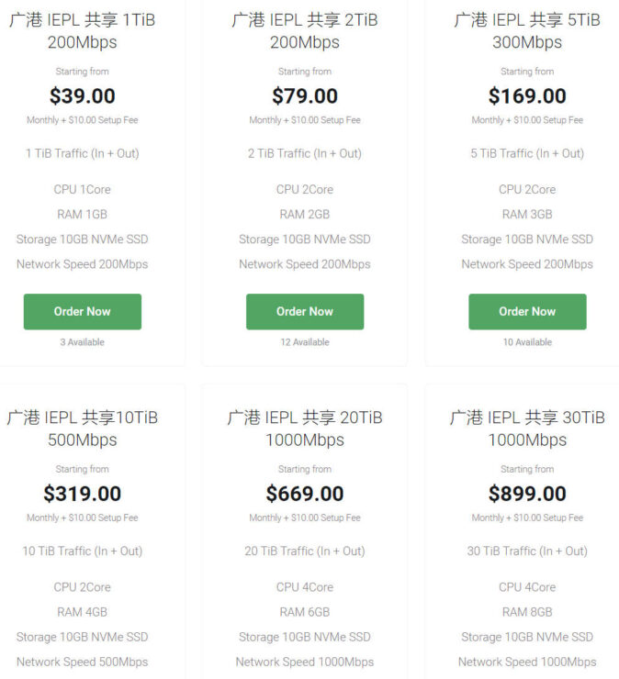619x679 pixels.
Task: Click the 20 TiB Traffic (In + Out) line
Action: tap(305, 551)
